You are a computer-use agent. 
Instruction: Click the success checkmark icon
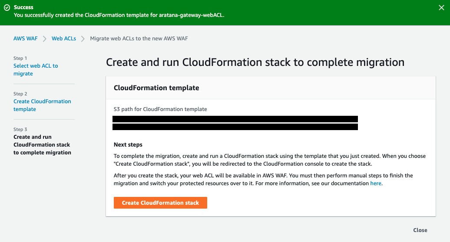[7, 7]
